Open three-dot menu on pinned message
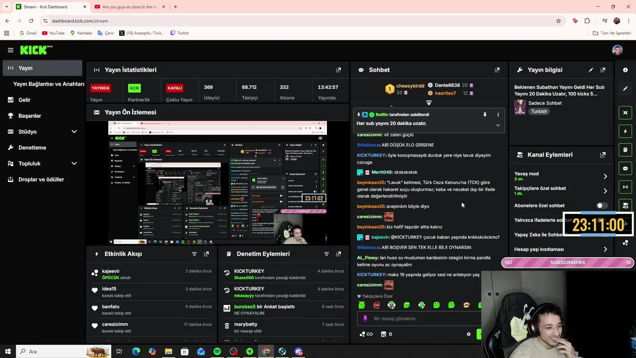Screen dimensions: 636x358 click(x=498, y=115)
